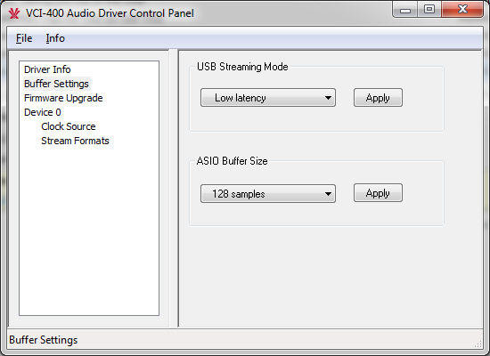Select Buffer Settings in the tree

pos(56,84)
